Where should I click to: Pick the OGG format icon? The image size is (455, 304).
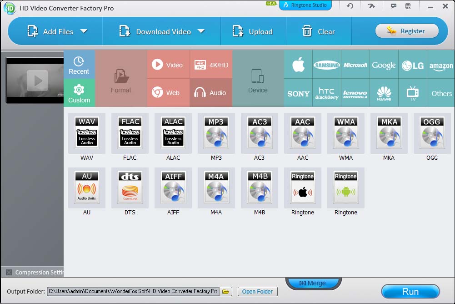tap(432, 133)
